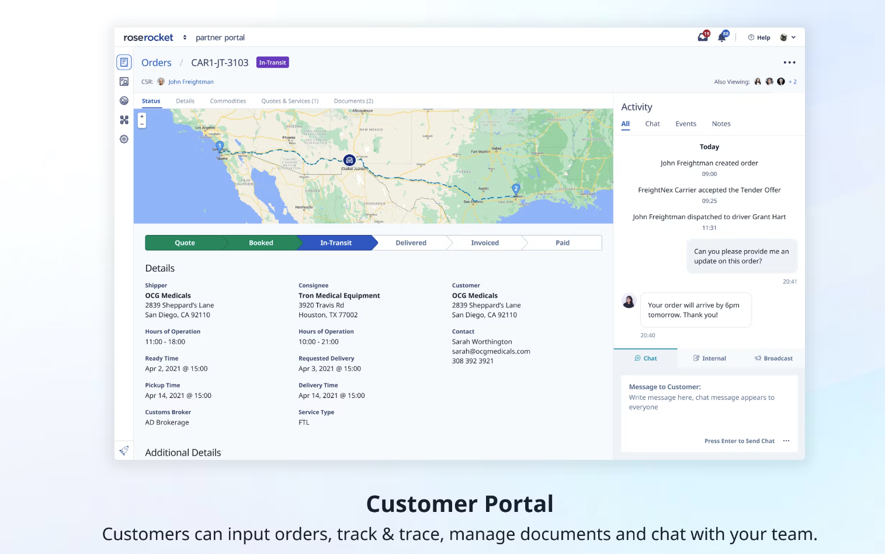This screenshot has height=554, width=885.
Task: Click 'John Freightman created order' event
Action: (x=709, y=163)
